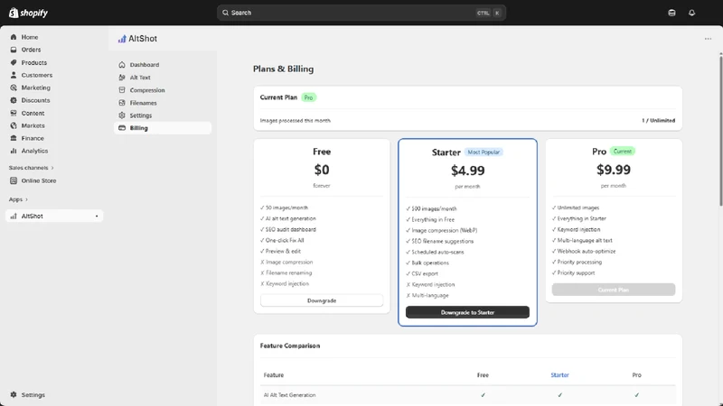Open the notifications bell
Viewport: 723px width, 406px height.
click(x=691, y=13)
